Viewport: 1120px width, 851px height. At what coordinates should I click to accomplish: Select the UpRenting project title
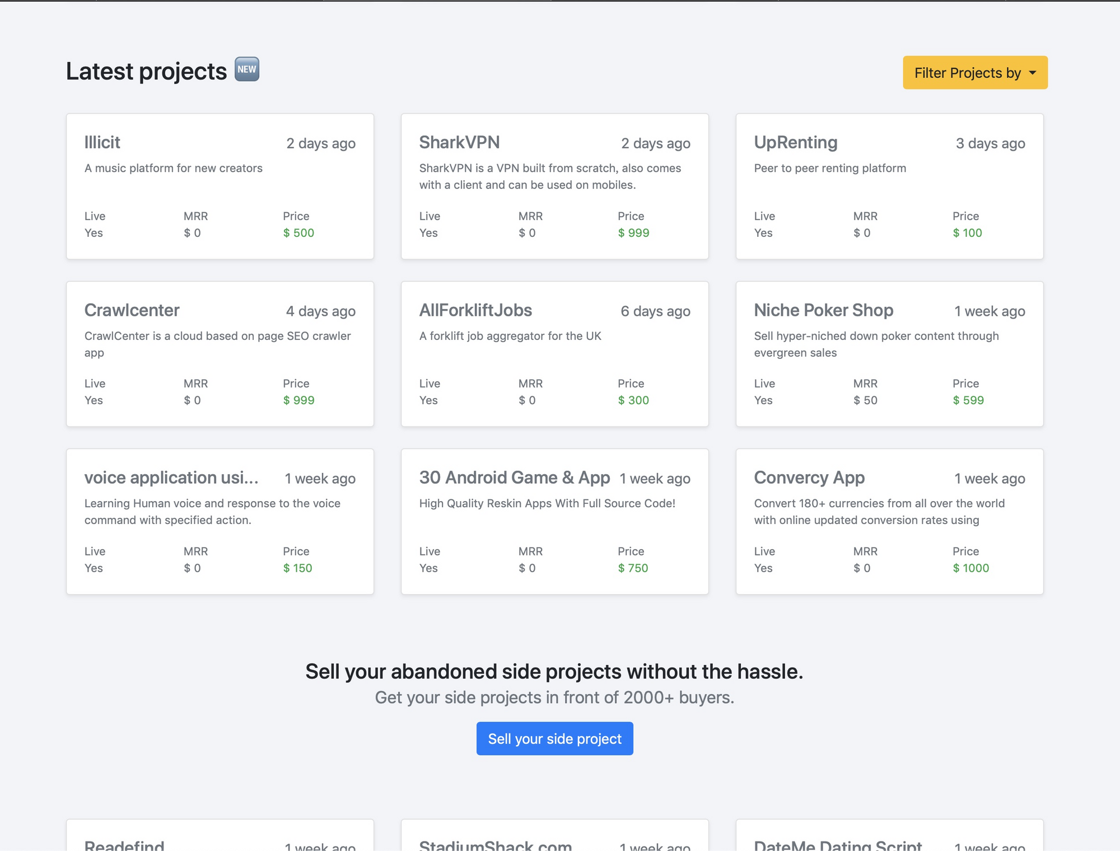pyautogui.click(x=795, y=142)
